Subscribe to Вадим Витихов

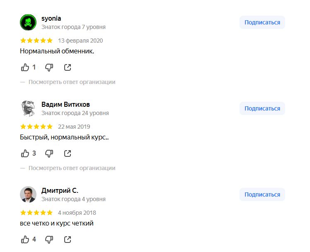pyautogui.click(x=262, y=108)
